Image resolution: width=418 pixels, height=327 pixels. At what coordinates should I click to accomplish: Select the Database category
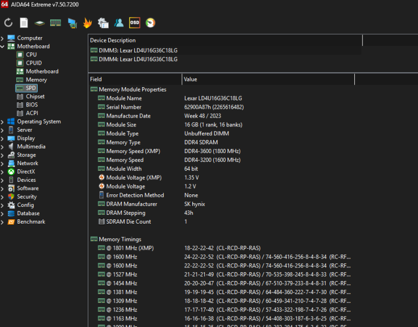click(x=28, y=213)
